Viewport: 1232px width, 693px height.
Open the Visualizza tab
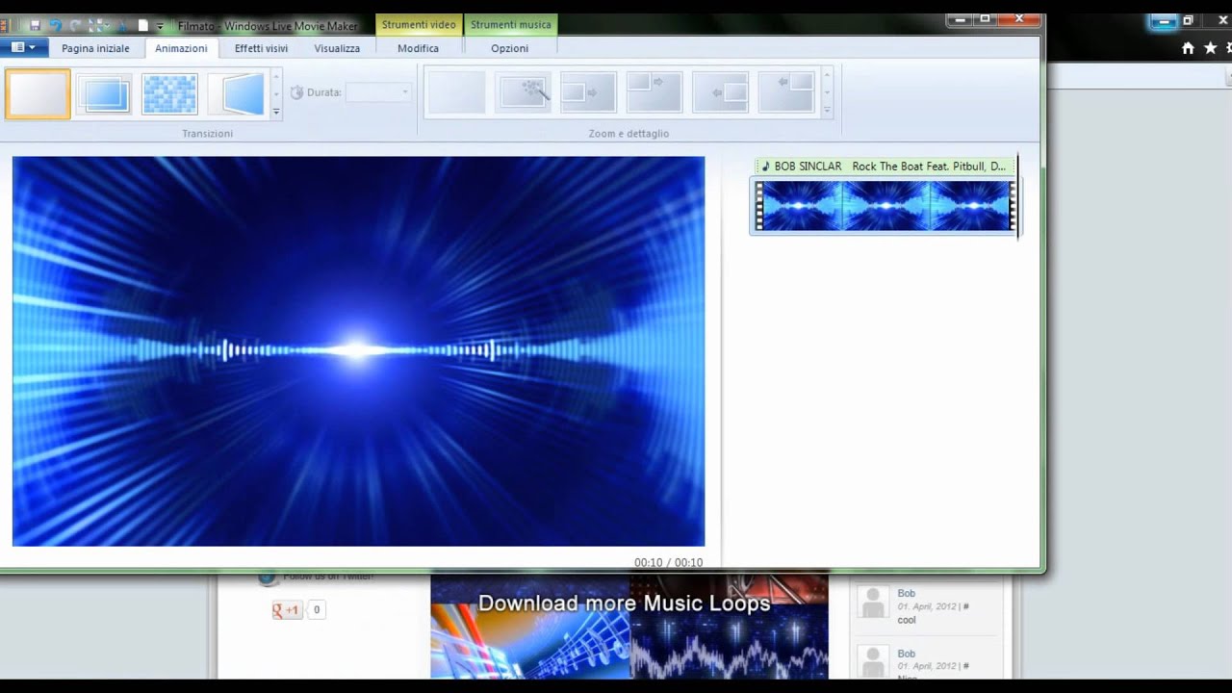(x=337, y=48)
